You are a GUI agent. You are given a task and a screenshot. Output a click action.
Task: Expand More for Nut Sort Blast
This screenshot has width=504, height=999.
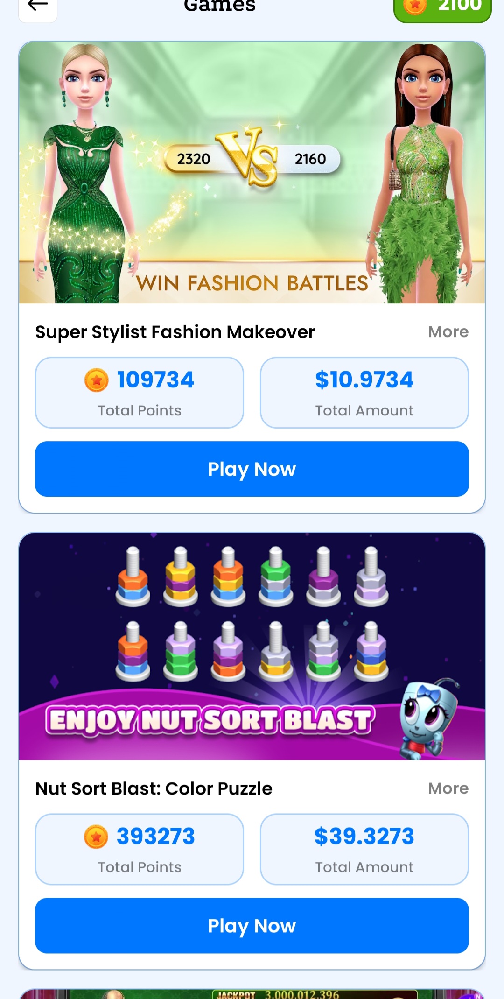pyautogui.click(x=448, y=788)
